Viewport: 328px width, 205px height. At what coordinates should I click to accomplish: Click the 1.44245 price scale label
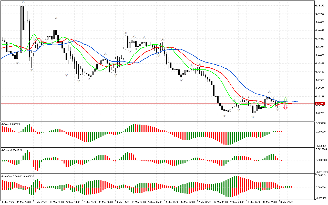[320, 47]
